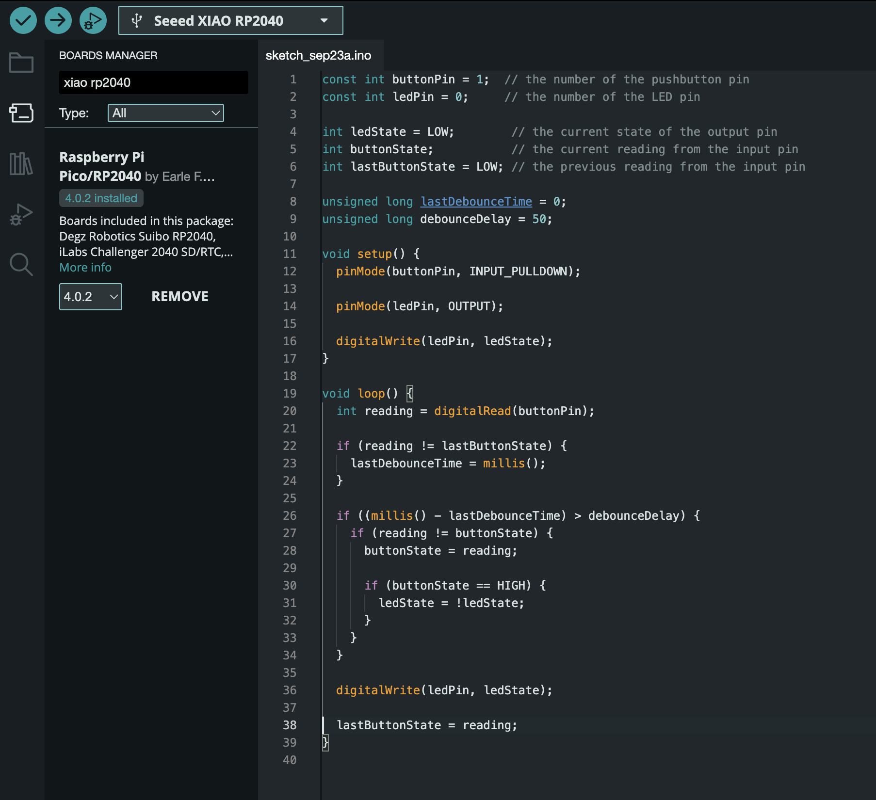Click debounceDelay declaration on line 9

(x=466, y=219)
